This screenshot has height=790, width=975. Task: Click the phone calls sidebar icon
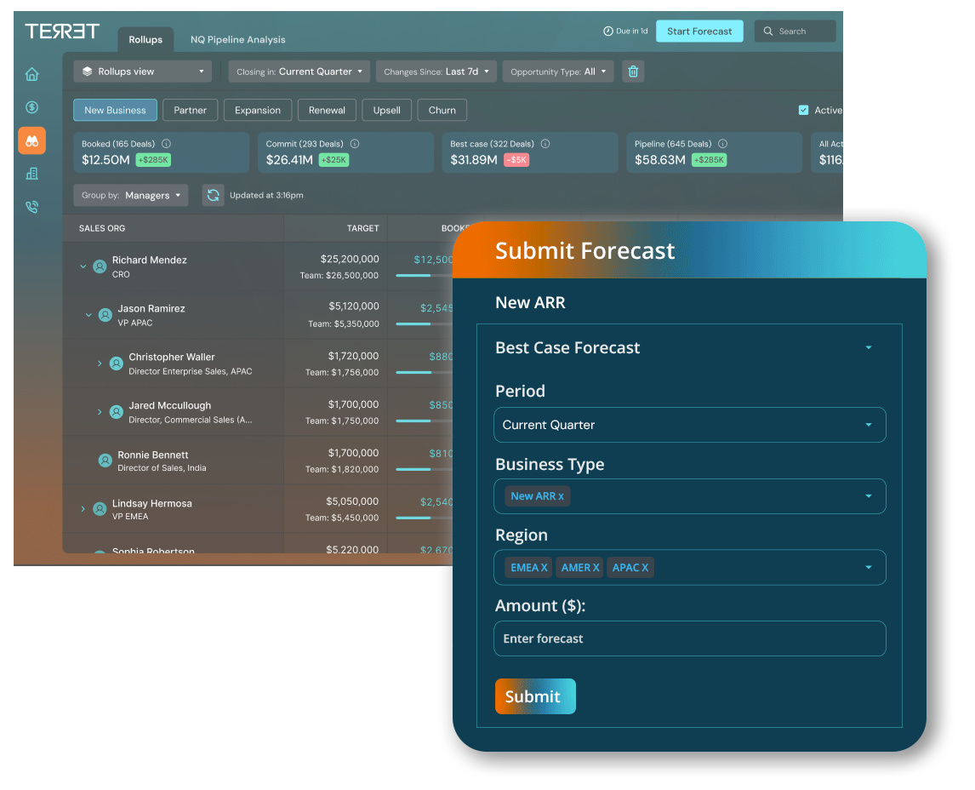click(31, 207)
